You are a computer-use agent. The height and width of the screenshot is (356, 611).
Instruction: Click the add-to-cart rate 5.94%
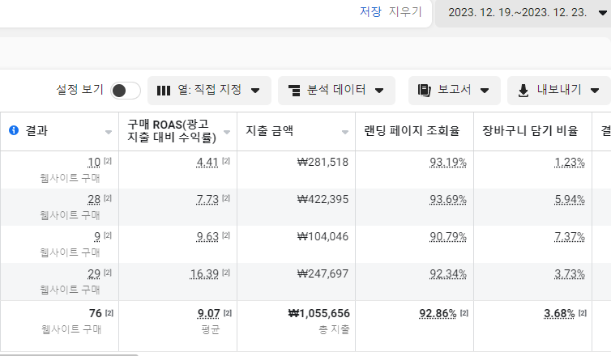coord(570,199)
